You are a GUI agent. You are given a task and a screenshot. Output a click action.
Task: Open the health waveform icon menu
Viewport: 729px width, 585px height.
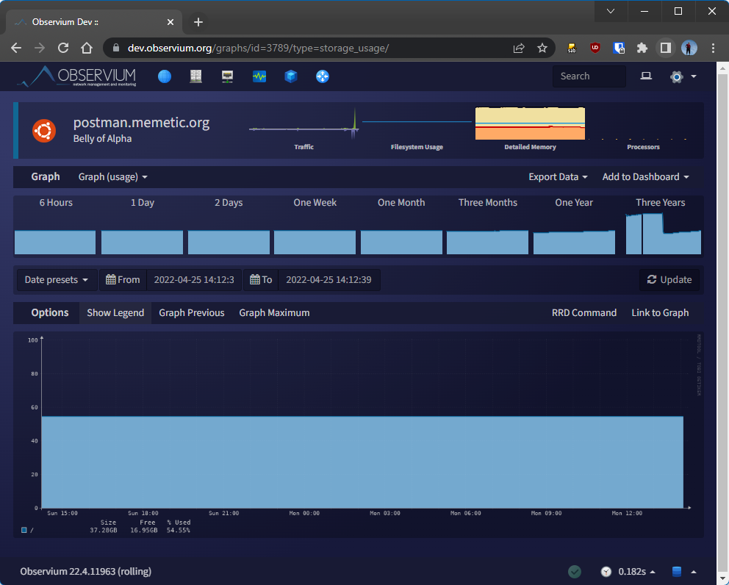pyautogui.click(x=259, y=76)
